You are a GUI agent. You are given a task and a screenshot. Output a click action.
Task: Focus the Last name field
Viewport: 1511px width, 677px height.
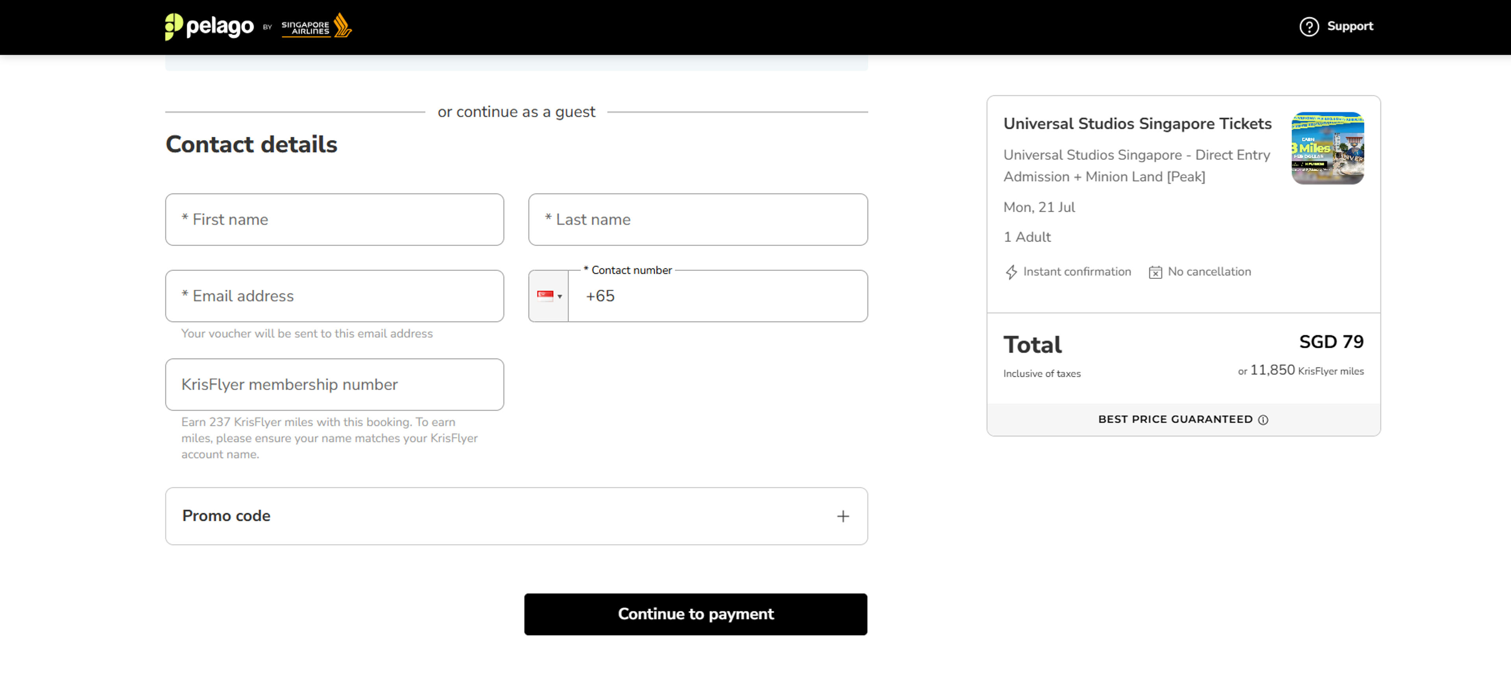tap(697, 220)
